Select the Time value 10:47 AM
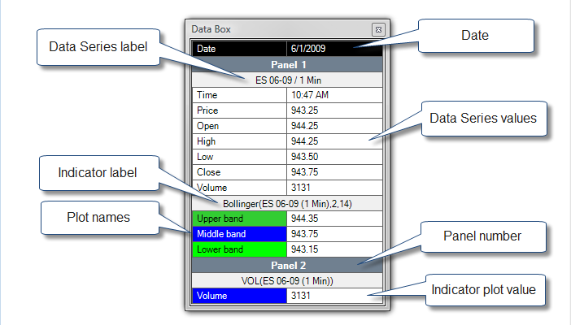This screenshot has height=325, width=571. tap(335, 95)
